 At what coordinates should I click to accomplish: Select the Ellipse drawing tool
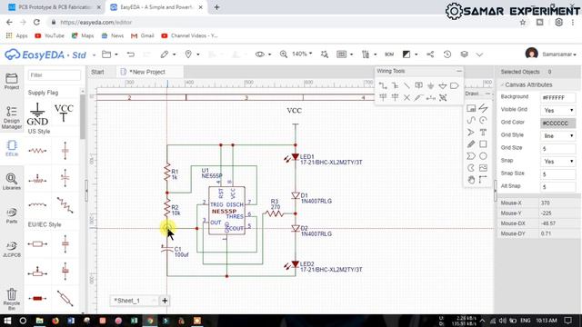[483, 155]
